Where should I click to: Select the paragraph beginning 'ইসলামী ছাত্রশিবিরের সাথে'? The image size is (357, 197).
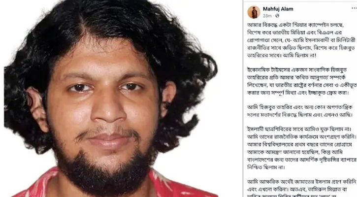point(302,148)
